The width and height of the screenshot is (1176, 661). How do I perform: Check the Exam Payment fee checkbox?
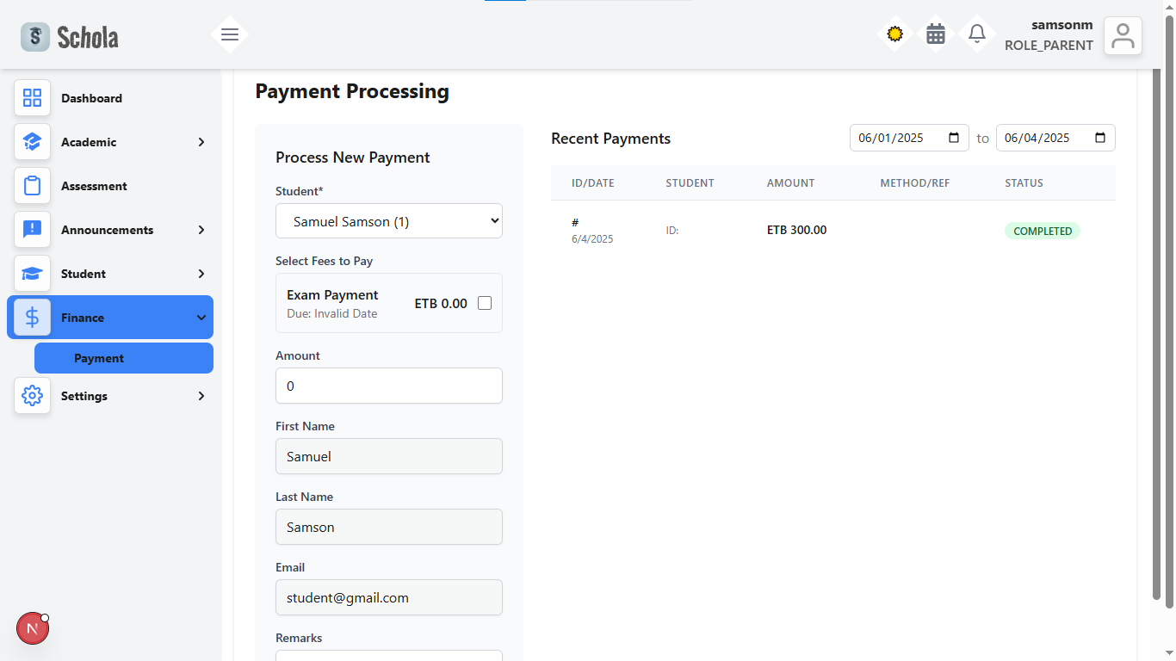485,302
